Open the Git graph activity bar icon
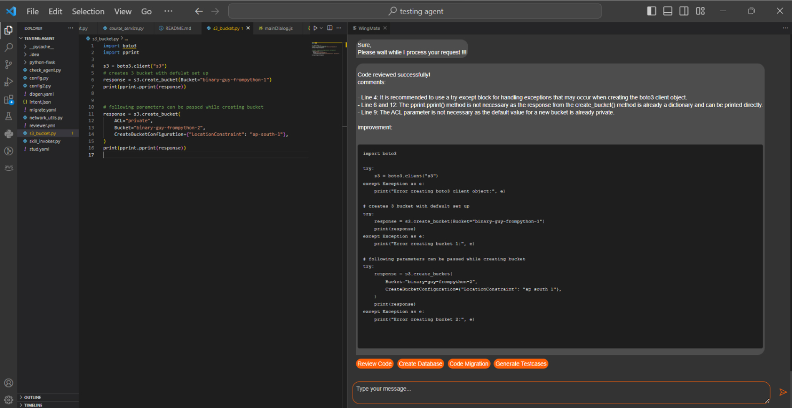The image size is (792, 408). point(8,151)
